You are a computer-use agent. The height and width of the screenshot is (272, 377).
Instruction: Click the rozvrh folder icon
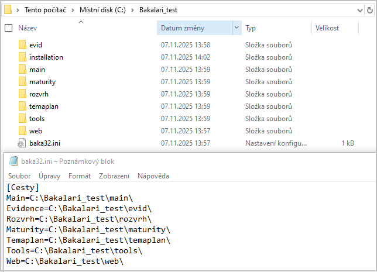tap(22, 94)
